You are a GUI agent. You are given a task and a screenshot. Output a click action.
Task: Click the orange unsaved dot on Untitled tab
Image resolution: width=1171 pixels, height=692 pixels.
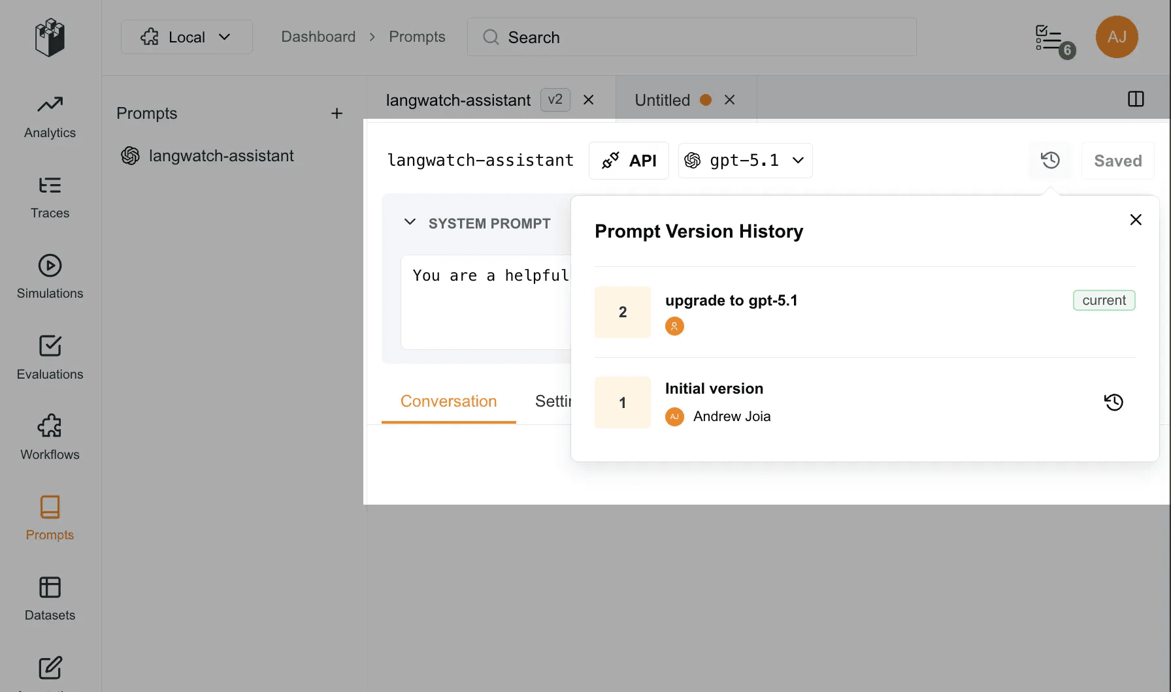coord(706,100)
